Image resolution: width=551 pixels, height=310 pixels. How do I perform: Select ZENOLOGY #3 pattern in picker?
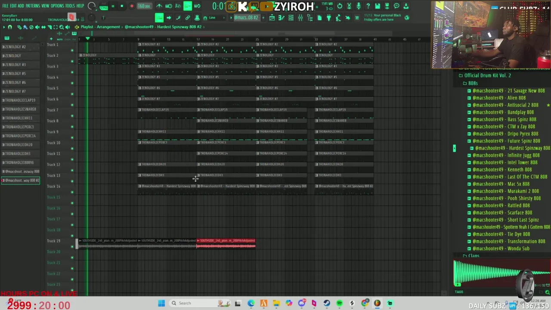click(x=20, y=65)
